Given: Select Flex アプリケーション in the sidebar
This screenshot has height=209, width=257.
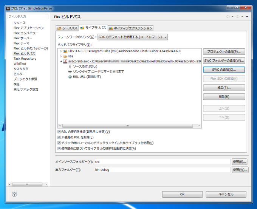Looking at the screenshot, I should [29, 28].
